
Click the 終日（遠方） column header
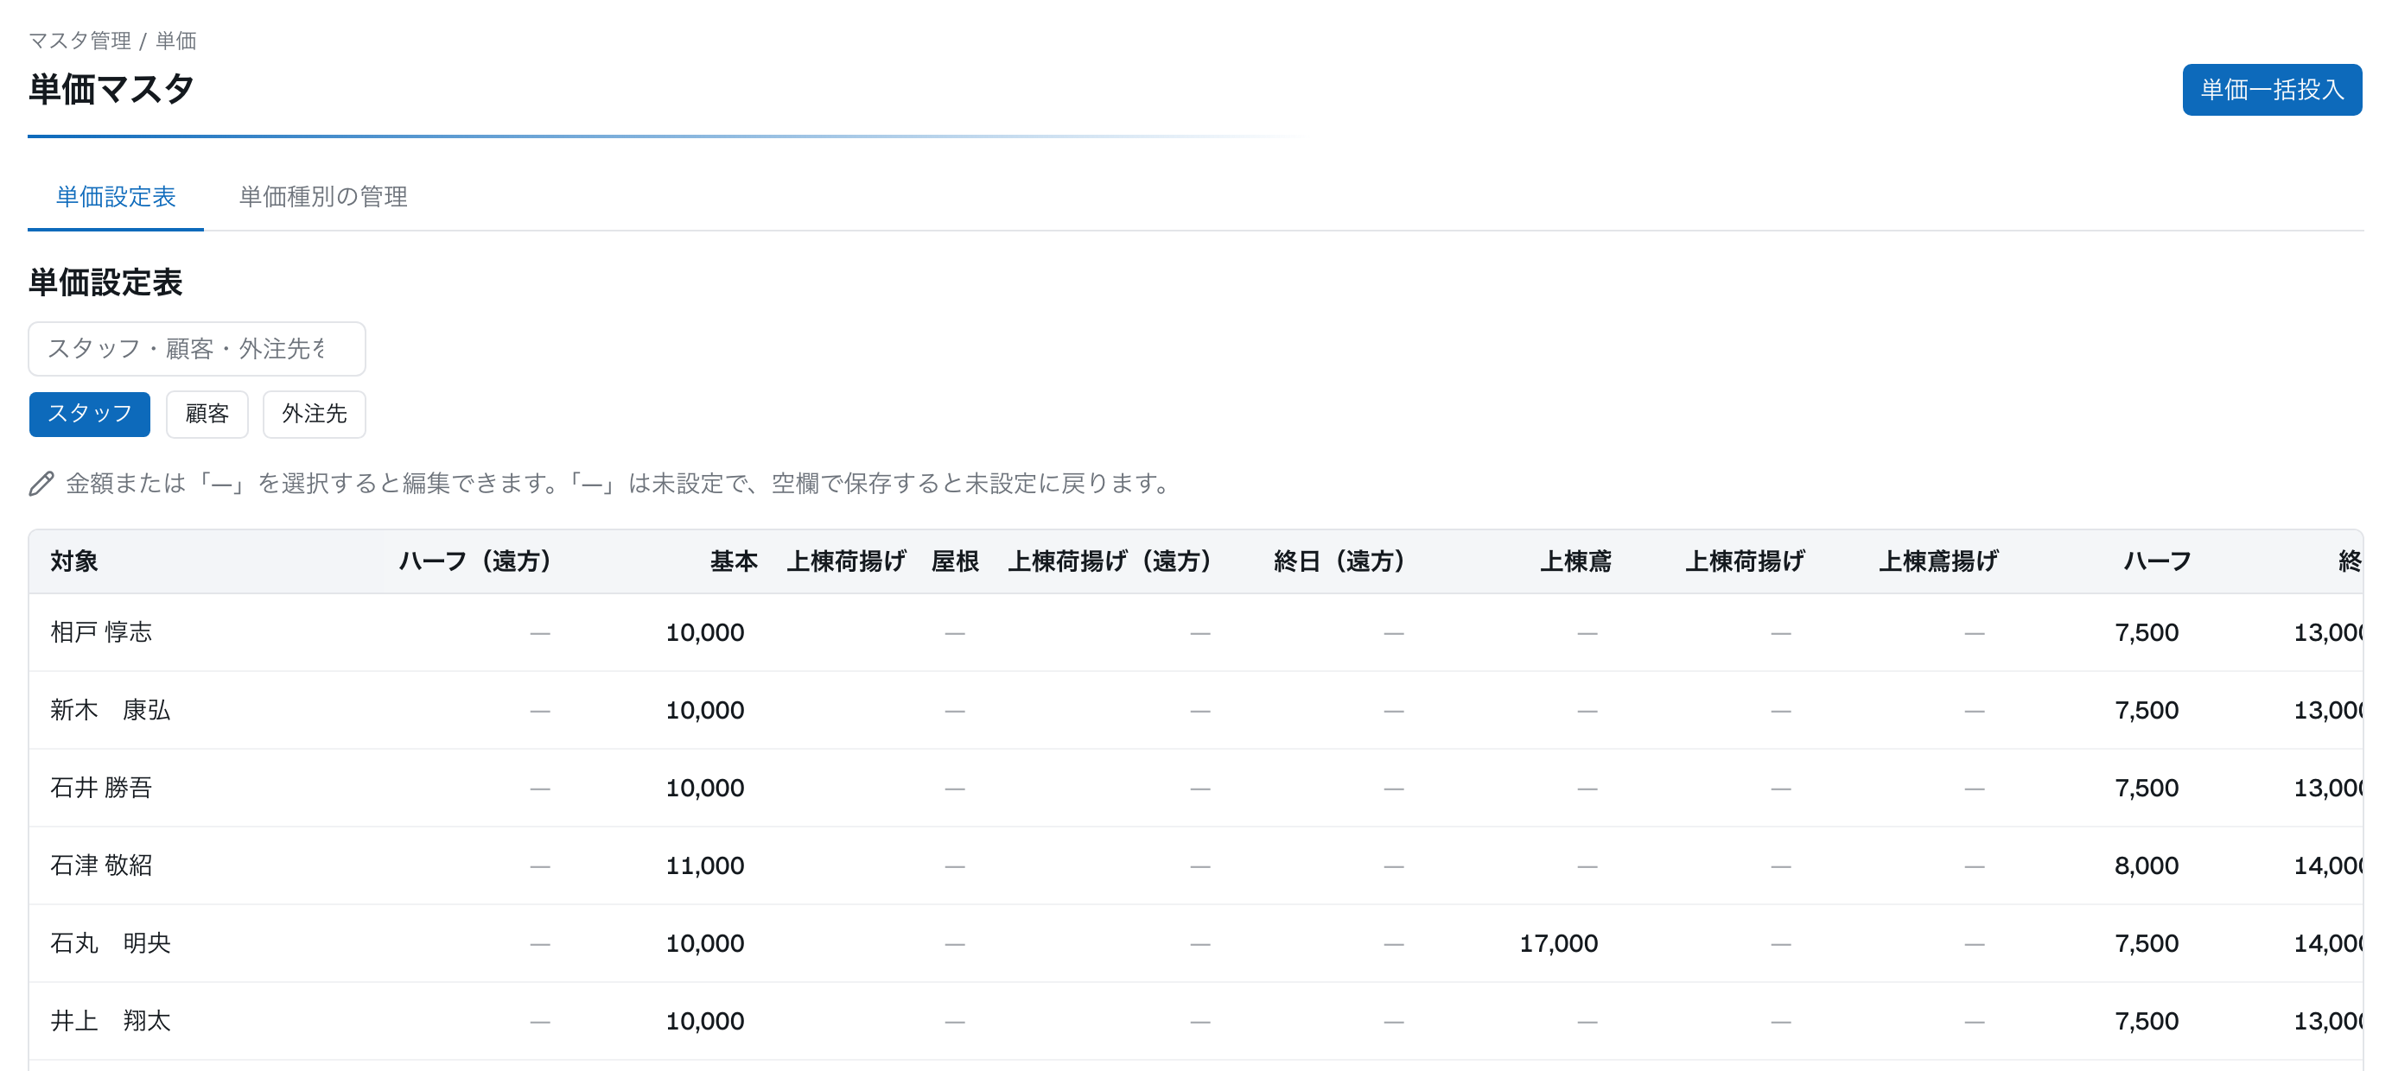(x=1339, y=561)
